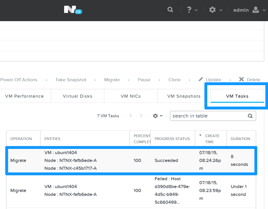Select the pencil icon next to Update
Viewport: 268px width, 209px height.
[x=201, y=79]
